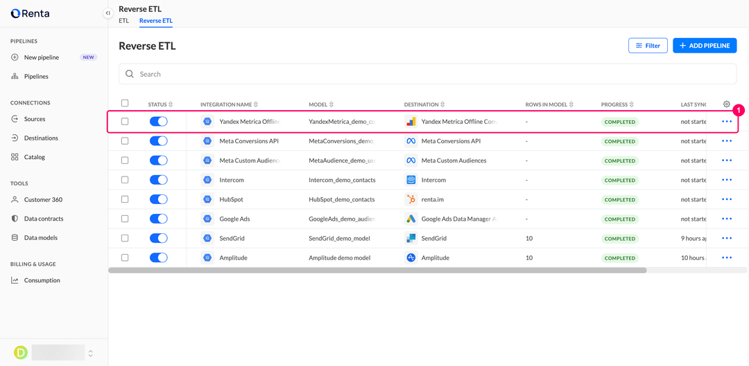Check the Intercom row checkbox
Image resolution: width=749 pixels, height=366 pixels.
click(125, 180)
